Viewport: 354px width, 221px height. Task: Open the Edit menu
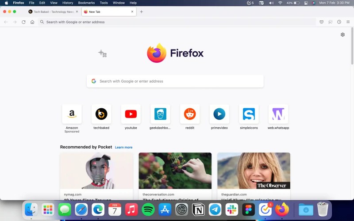click(42, 3)
